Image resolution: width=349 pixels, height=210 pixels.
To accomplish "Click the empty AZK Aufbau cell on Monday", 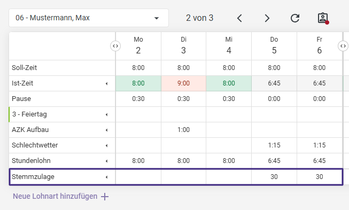I will click(138, 130).
